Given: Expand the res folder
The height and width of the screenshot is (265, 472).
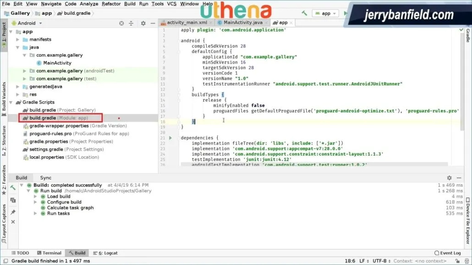Looking at the screenshot, I should coord(18,94).
